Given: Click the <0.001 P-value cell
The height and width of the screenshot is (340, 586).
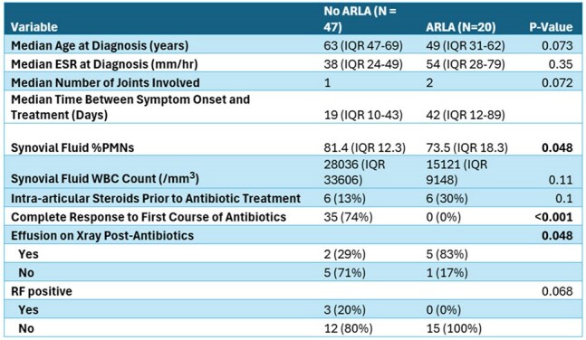Looking at the screenshot, I should click(553, 217).
